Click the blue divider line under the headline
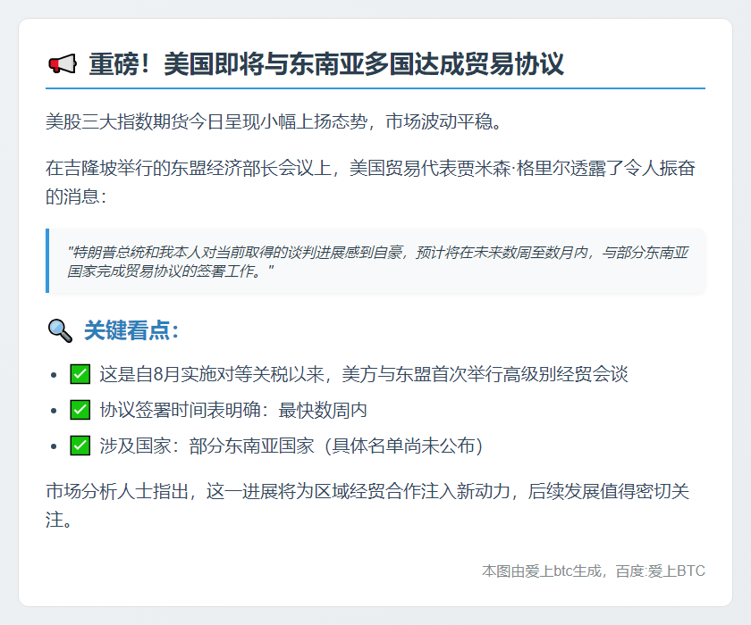Viewport: 751px width, 625px height. coord(375,88)
